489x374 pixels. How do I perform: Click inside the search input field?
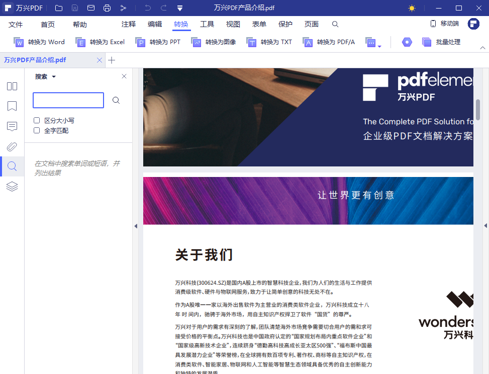pos(68,100)
